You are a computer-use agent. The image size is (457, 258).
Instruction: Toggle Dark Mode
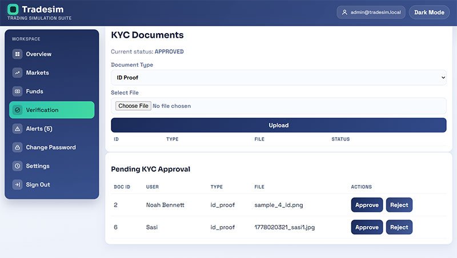coord(429,13)
